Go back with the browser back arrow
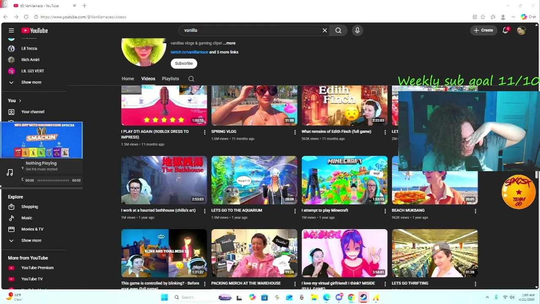This screenshot has width=540, height=304. [x=5, y=17]
